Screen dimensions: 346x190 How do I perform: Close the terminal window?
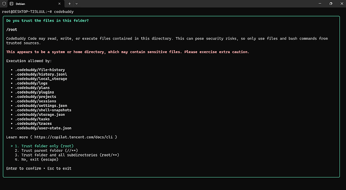click(341, 4)
